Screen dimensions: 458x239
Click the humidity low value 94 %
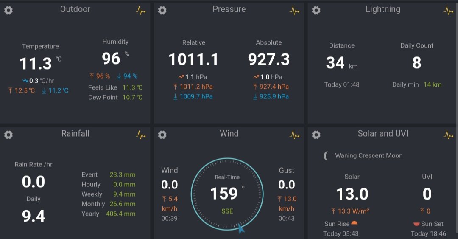click(x=127, y=76)
